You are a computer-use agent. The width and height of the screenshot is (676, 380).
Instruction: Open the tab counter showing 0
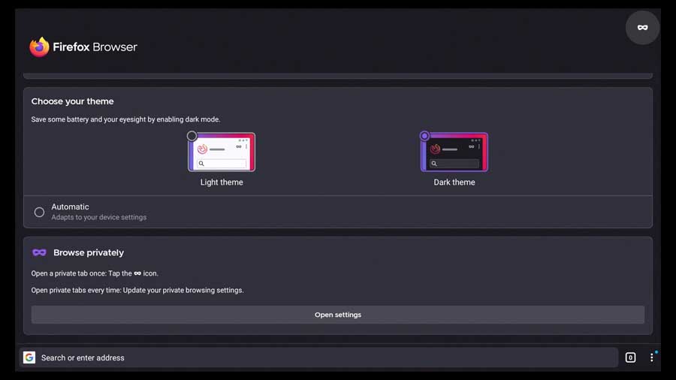(x=630, y=357)
